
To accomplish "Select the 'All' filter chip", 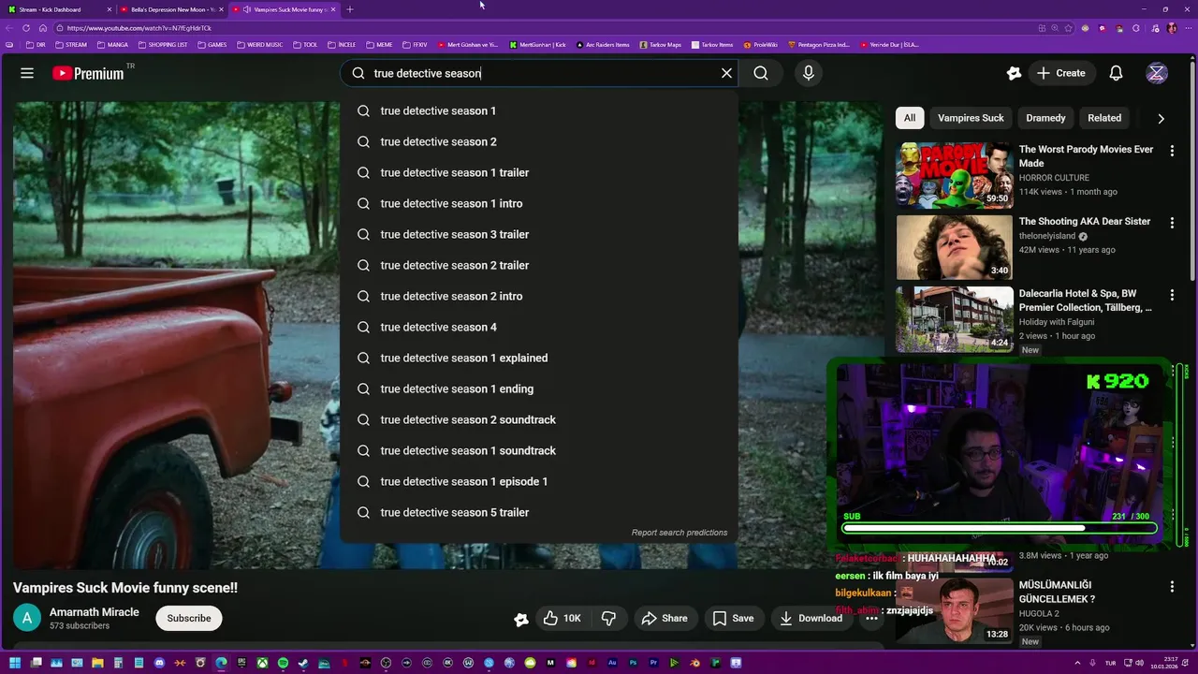I will coord(910,118).
